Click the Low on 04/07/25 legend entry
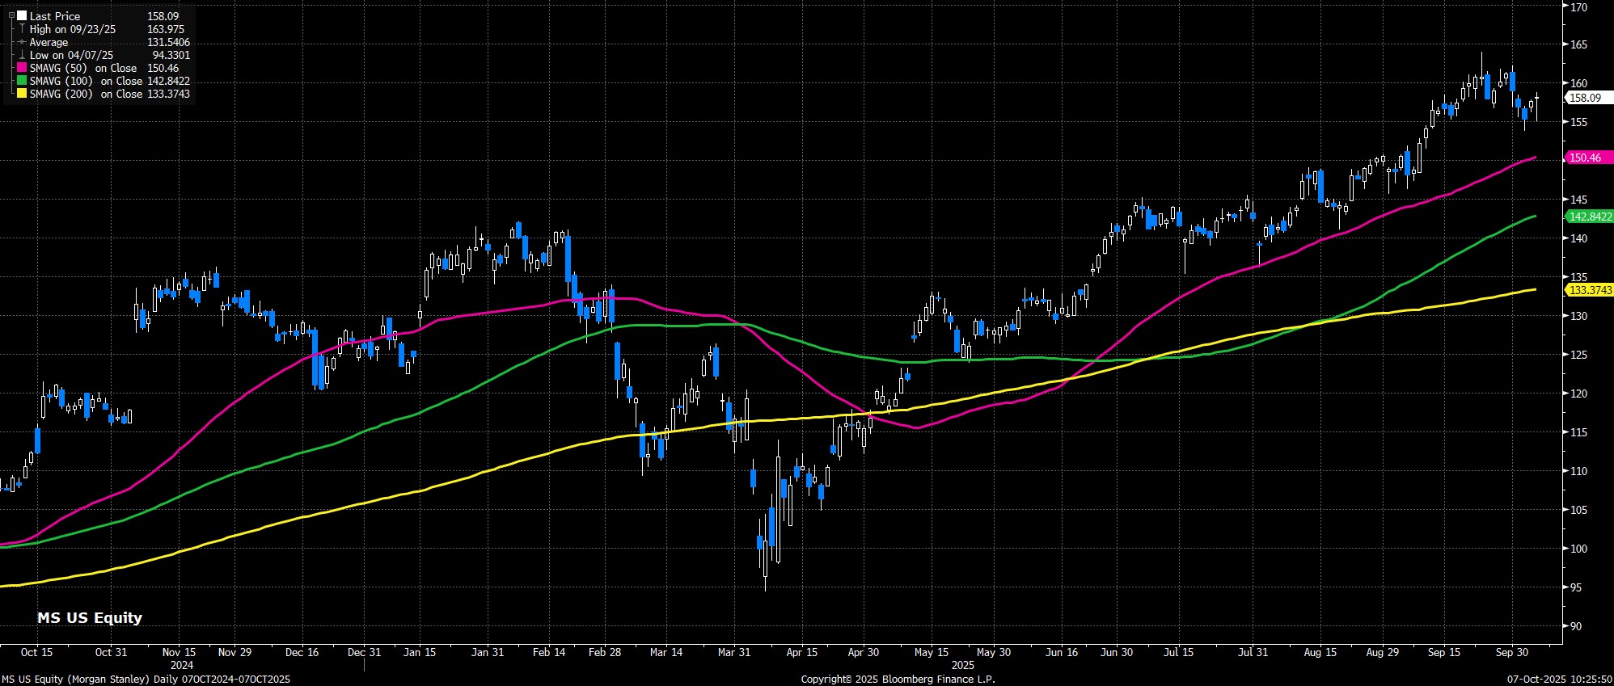 (x=71, y=56)
